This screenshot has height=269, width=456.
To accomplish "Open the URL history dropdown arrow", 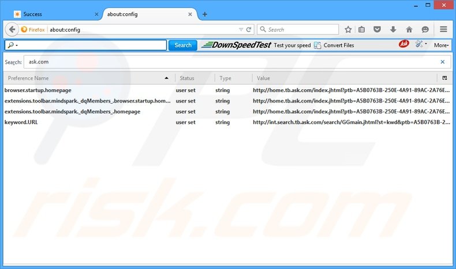I will click(x=241, y=29).
